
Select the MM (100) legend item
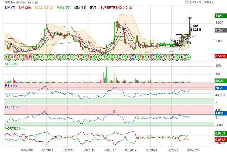[64, 8]
